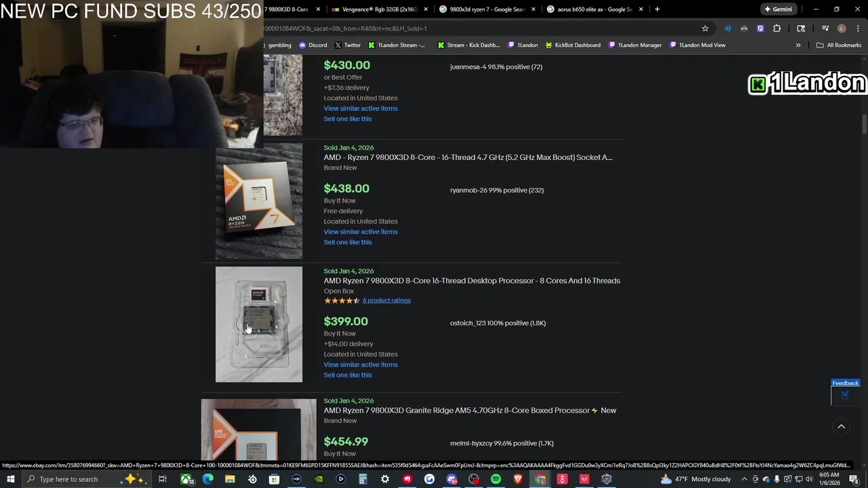Screen dimensions: 868x488
Task: Click the boxed Ryzen 7 thumbnail for $438.00 listing
Action: [259, 201]
